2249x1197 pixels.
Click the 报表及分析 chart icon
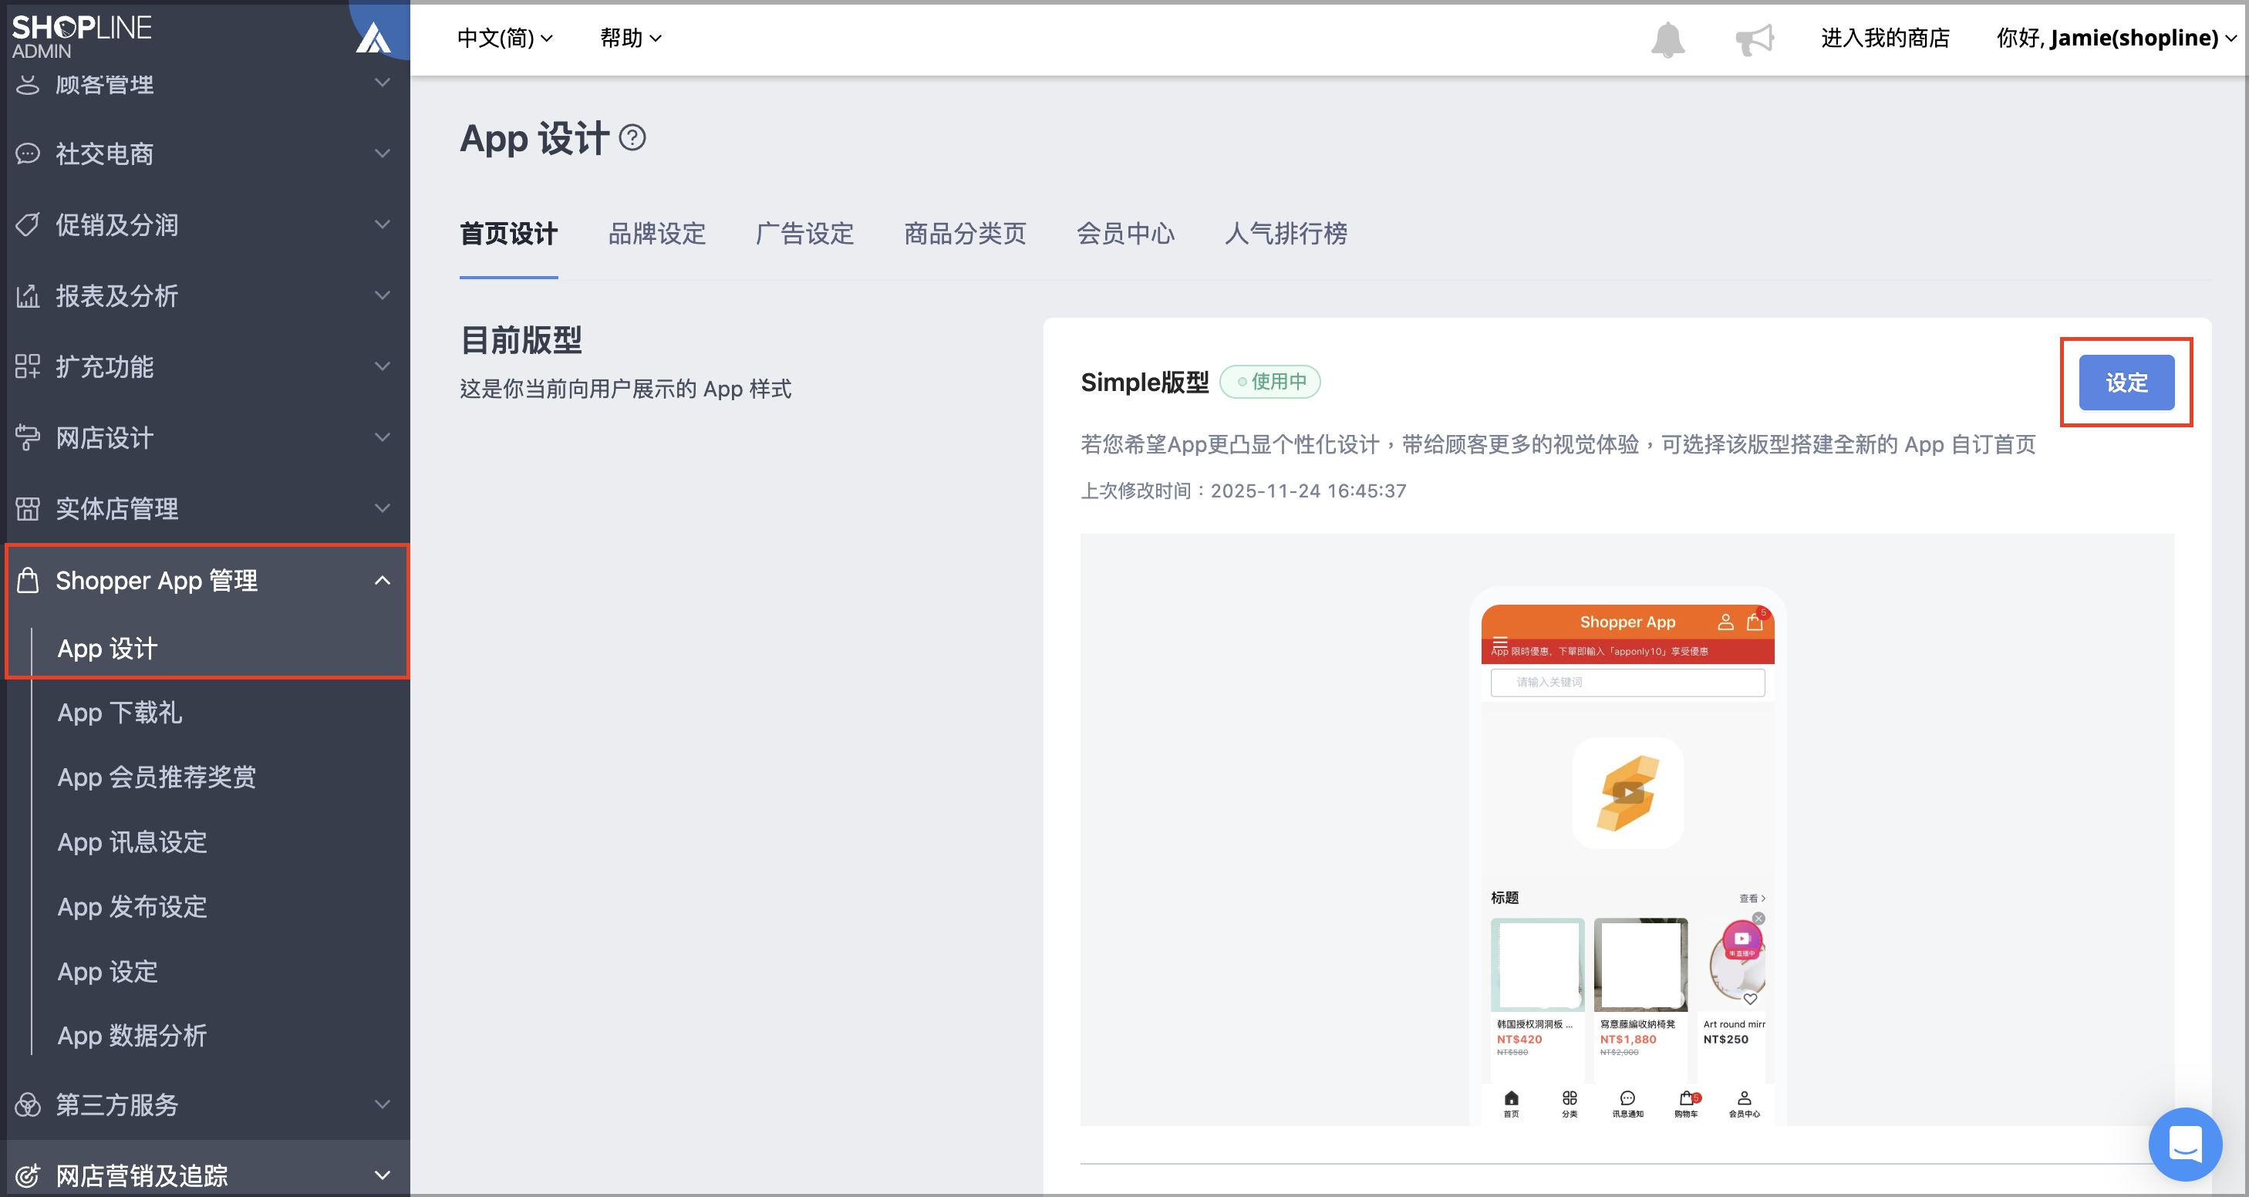click(28, 296)
